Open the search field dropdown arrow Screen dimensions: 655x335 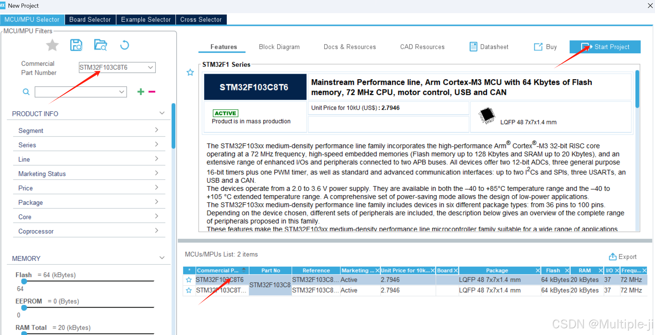tap(122, 92)
